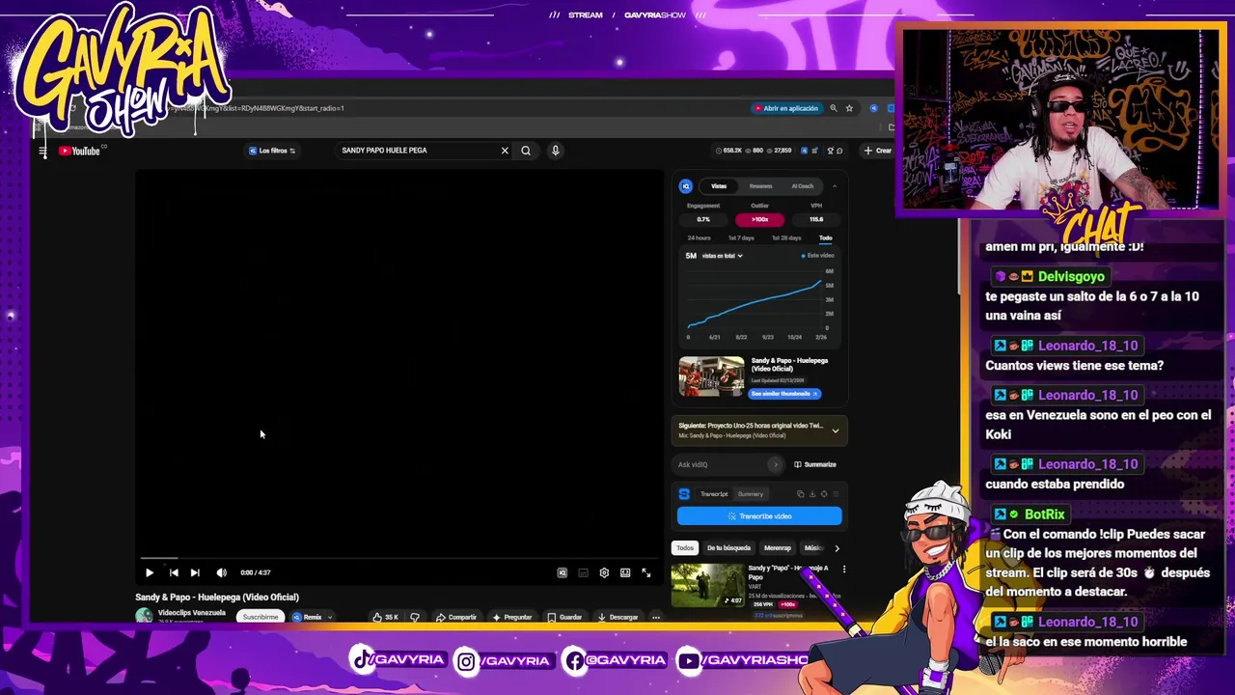Click the vidIQ panel logo icon
The image size is (1235, 695).
coord(686,186)
